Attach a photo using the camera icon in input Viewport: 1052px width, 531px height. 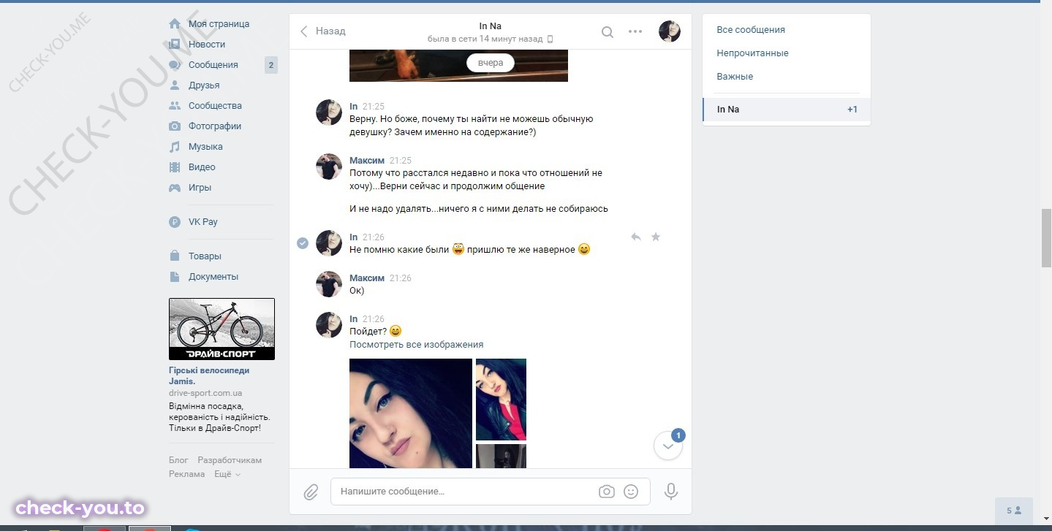(607, 492)
